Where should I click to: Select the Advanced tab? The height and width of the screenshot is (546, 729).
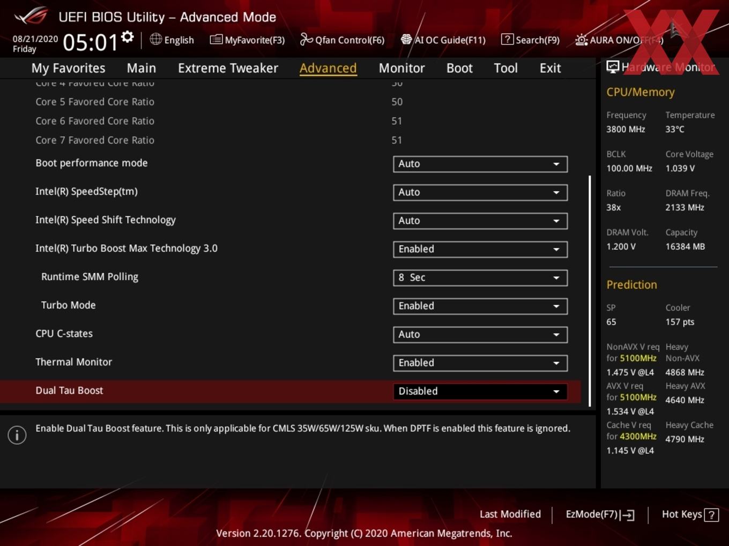[328, 68]
